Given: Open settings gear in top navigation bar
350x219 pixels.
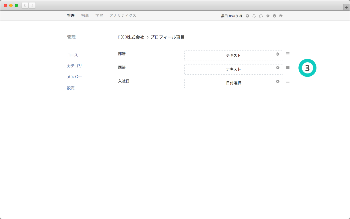Looking at the screenshot, I should coord(268,16).
